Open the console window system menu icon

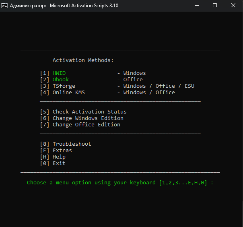[x=4, y=6]
